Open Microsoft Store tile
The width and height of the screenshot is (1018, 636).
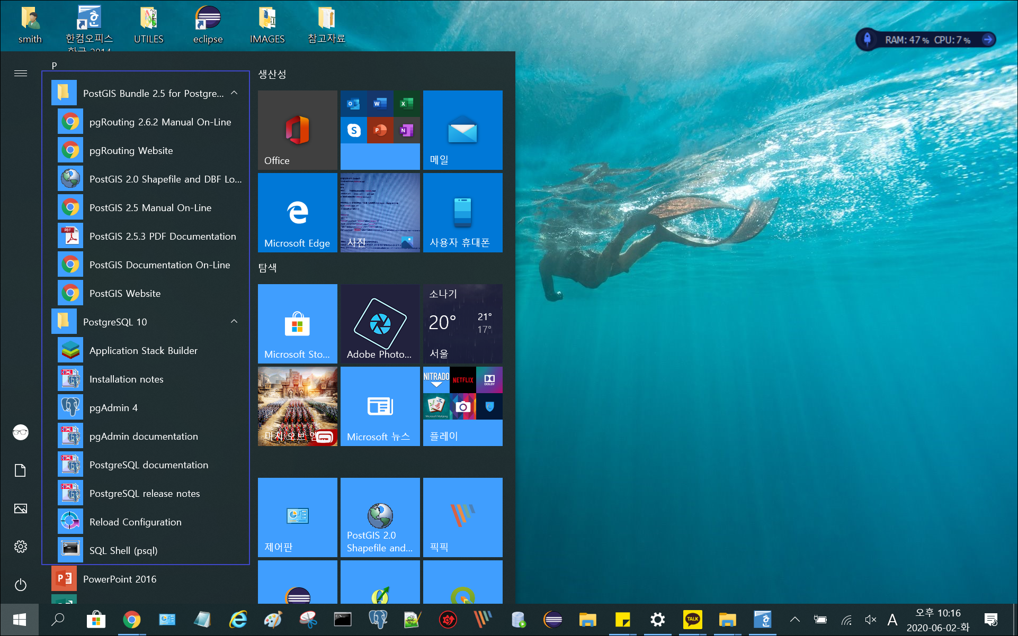click(x=298, y=324)
